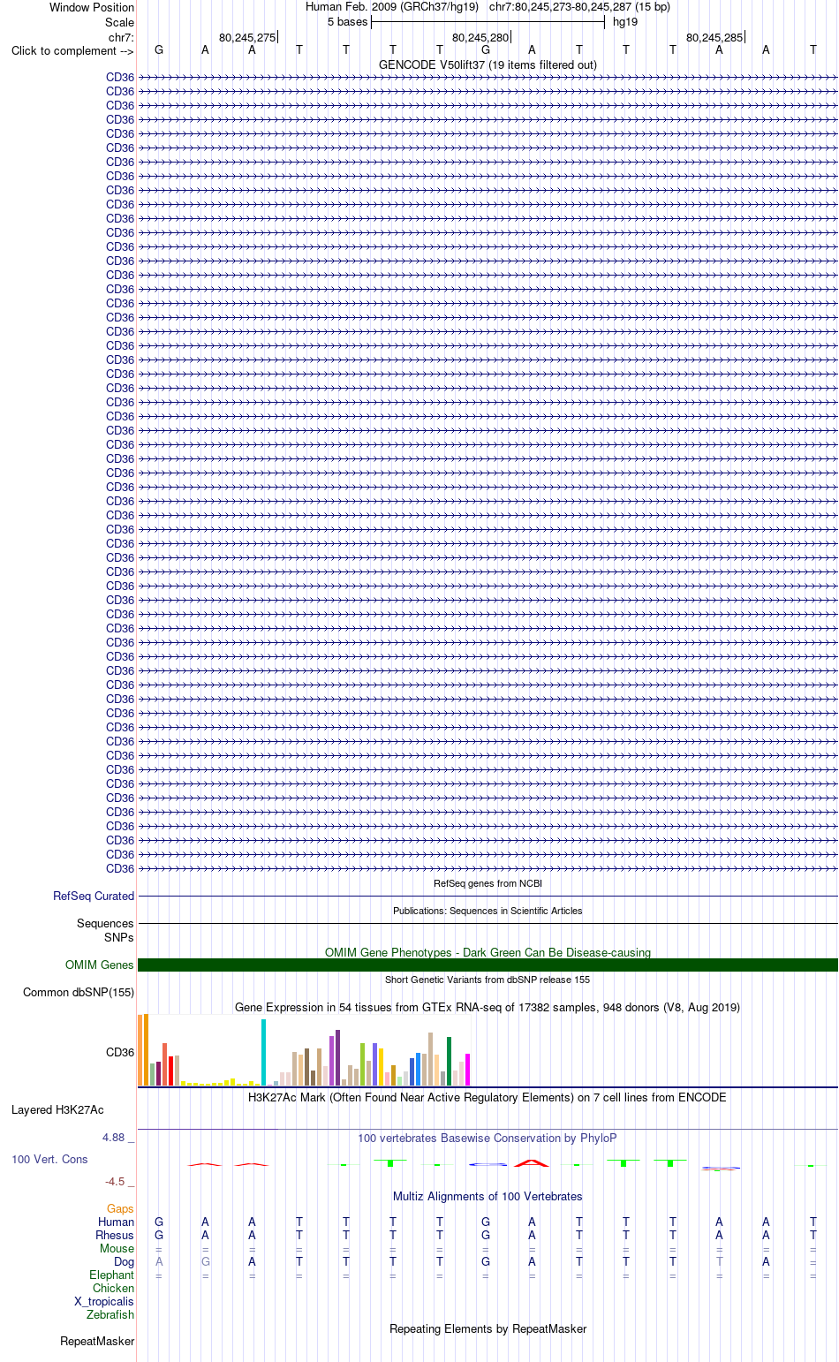Screen dimensions: 839x1362
Task: Click the Gaps row label
Action: click(x=120, y=1208)
